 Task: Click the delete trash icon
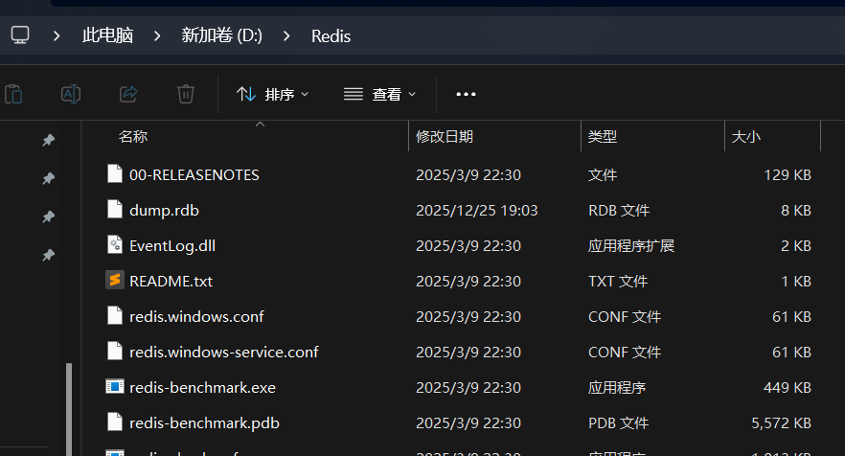pyautogui.click(x=186, y=94)
